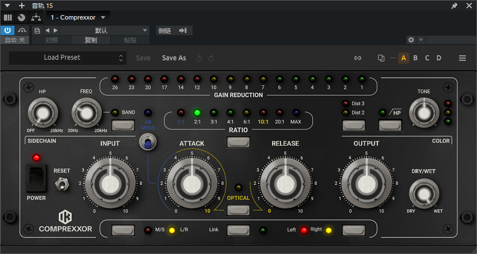477x254 pixels.
Task: Click 粘贴 paste button
Action: click(130, 40)
